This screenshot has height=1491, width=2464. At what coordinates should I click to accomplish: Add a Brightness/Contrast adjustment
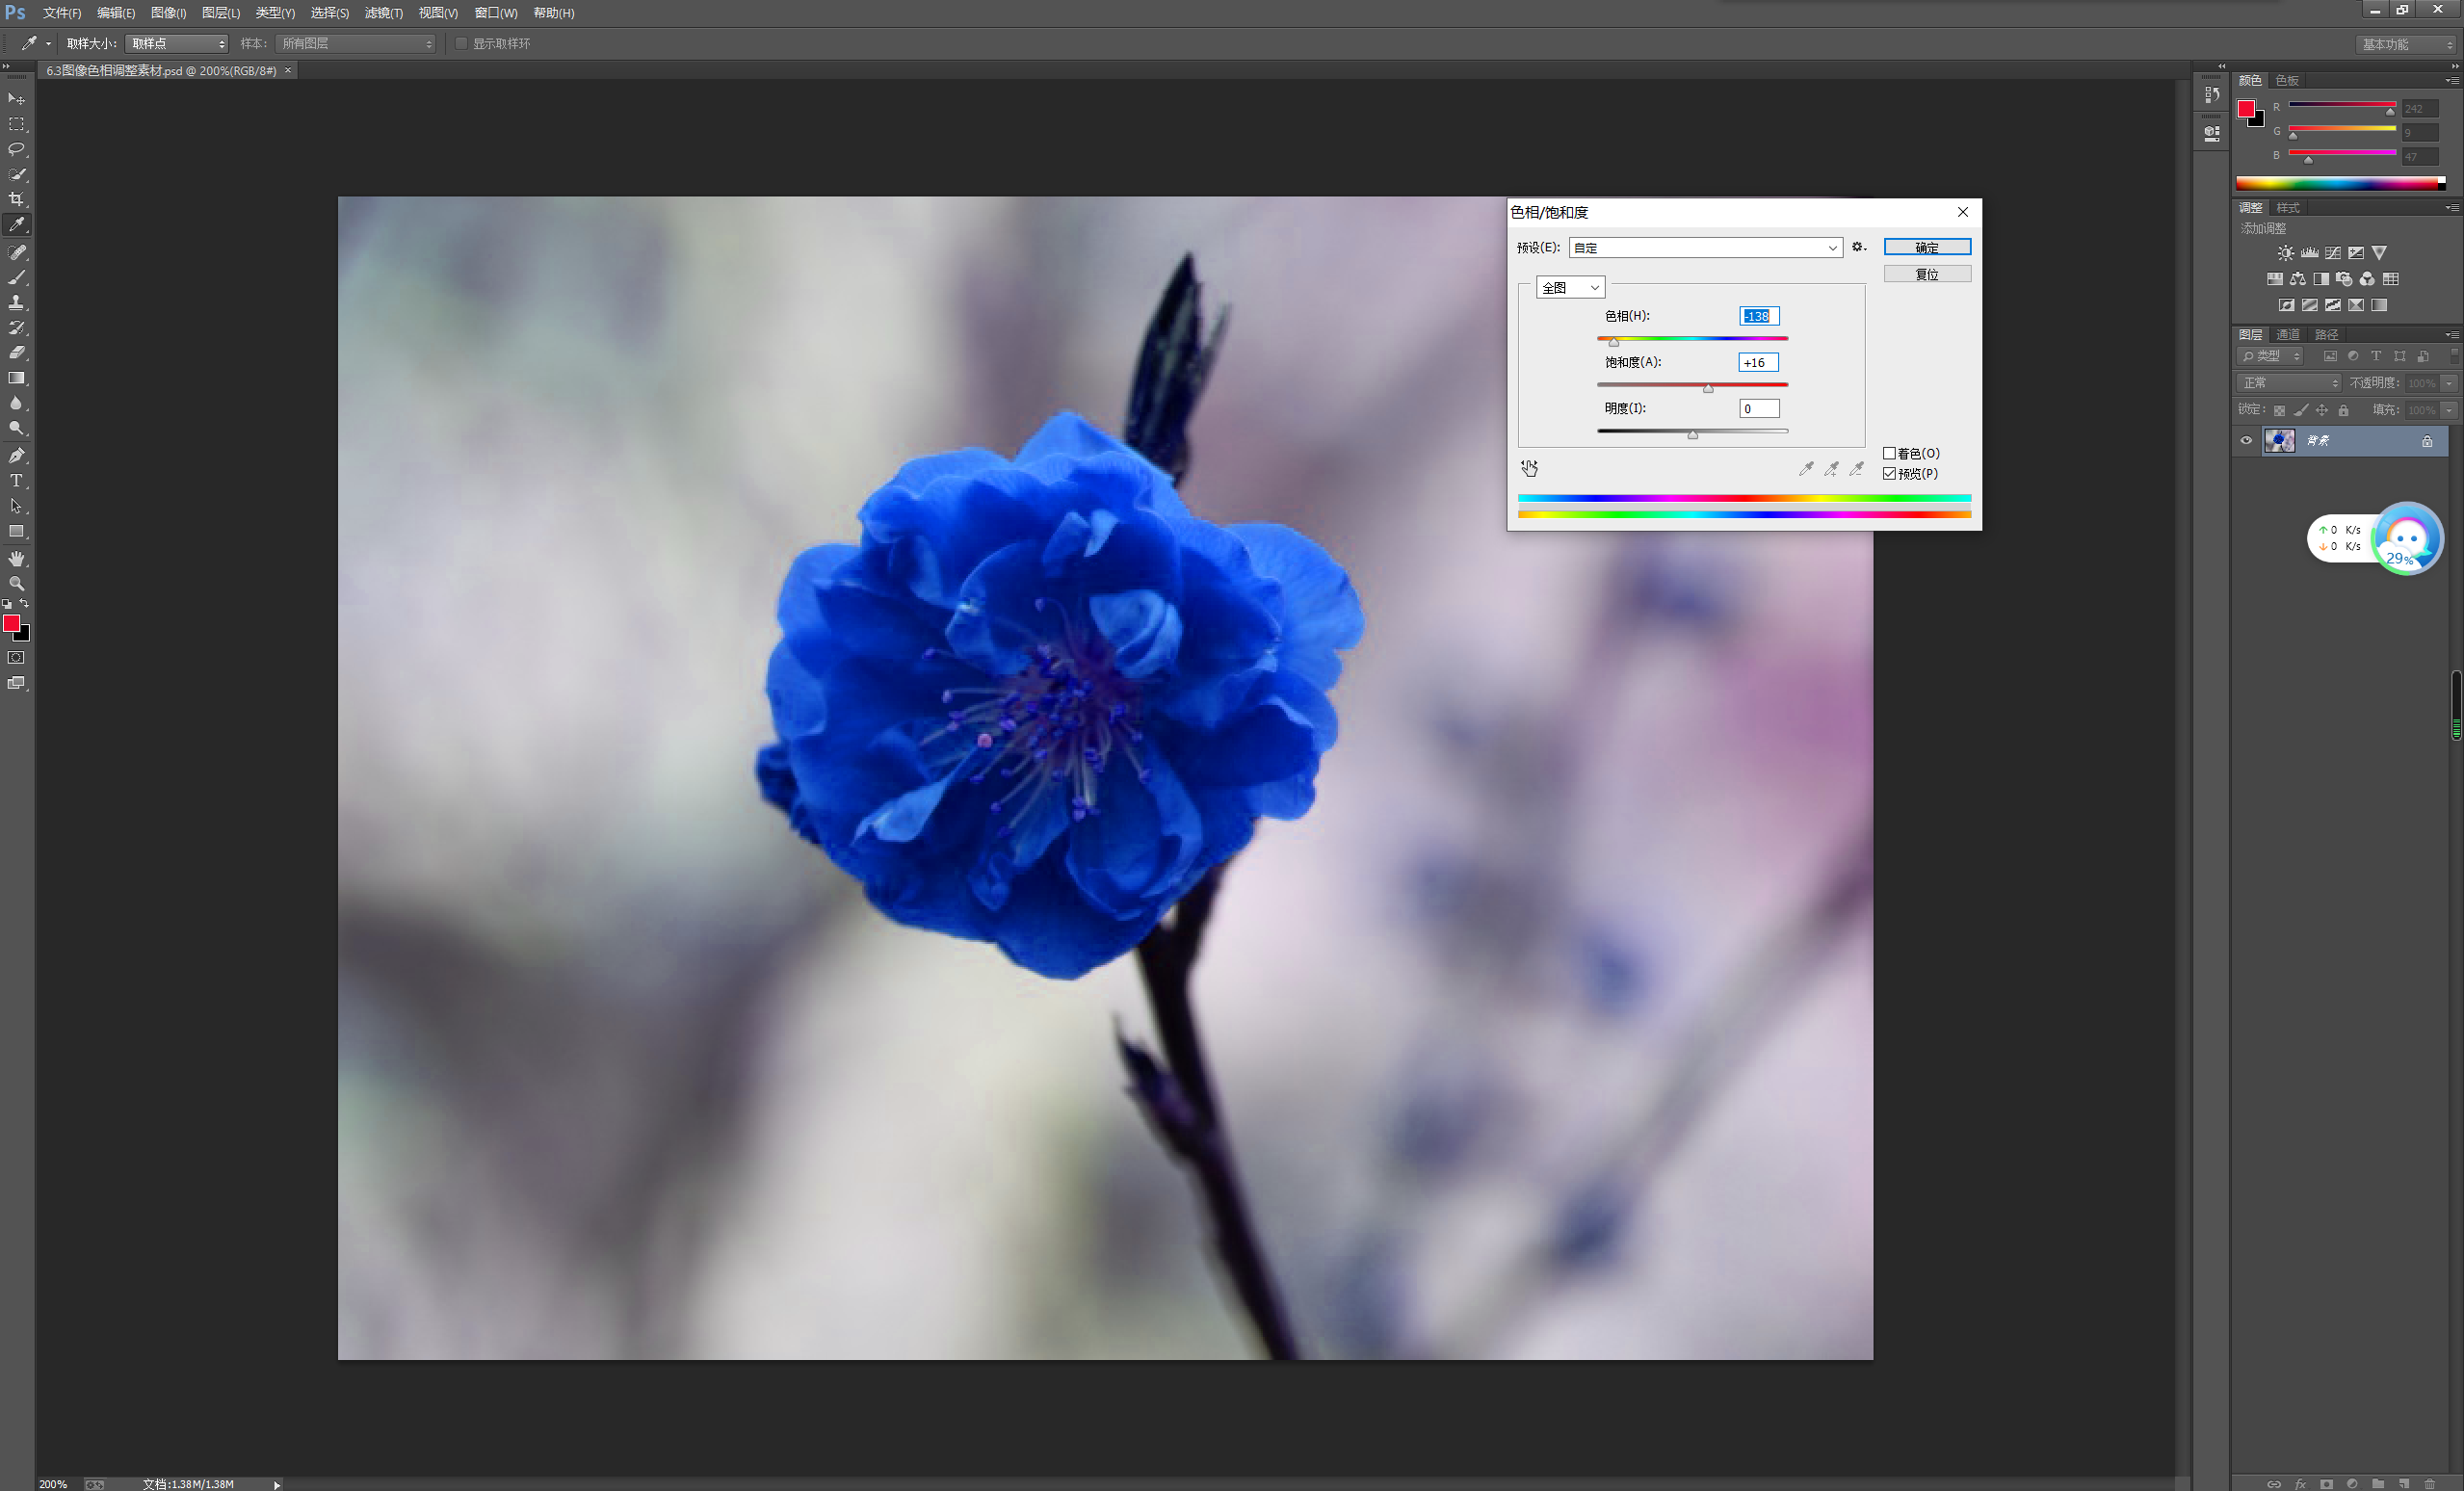pos(2286,253)
